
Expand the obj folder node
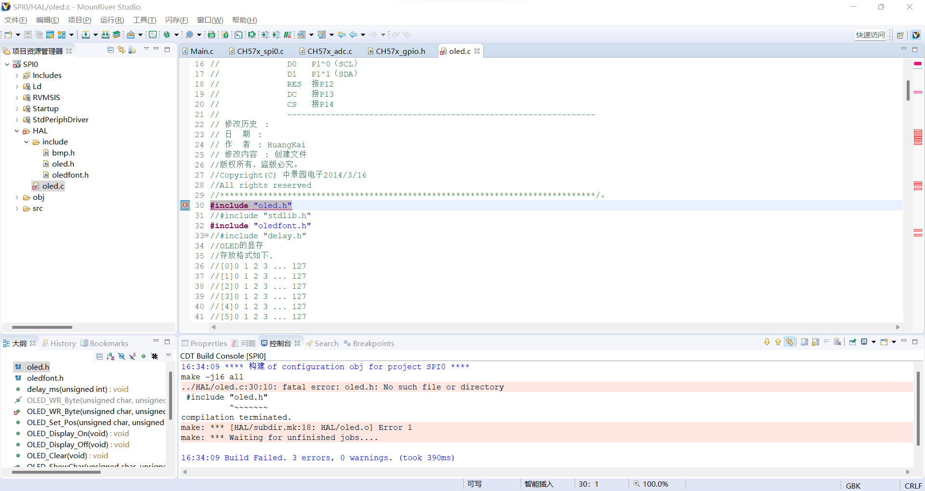[x=17, y=197]
